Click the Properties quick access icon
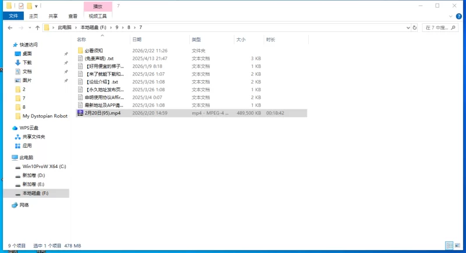 21,6
